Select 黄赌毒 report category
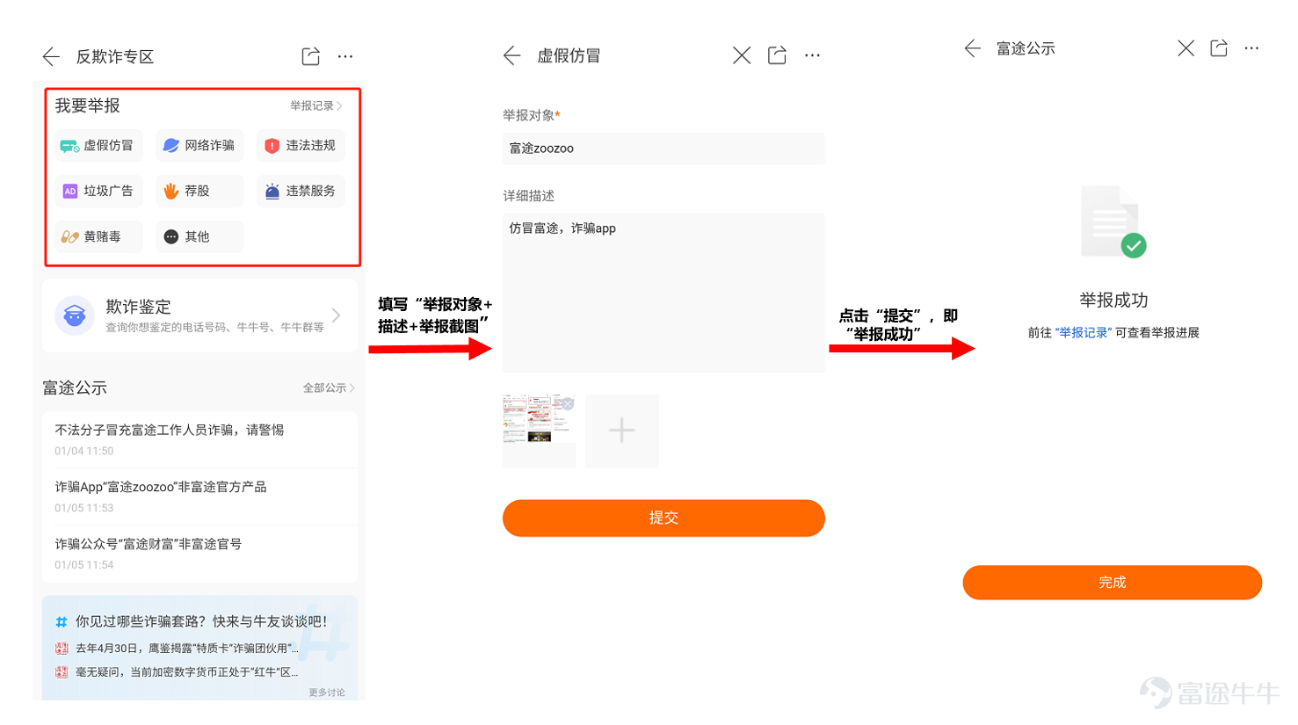This screenshot has height=725, width=1298. click(98, 236)
